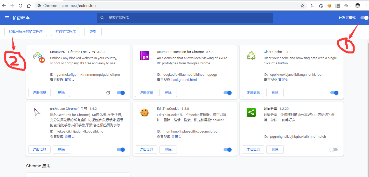
Task: Click the 扩展程序 page title
Action: pos(21,18)
